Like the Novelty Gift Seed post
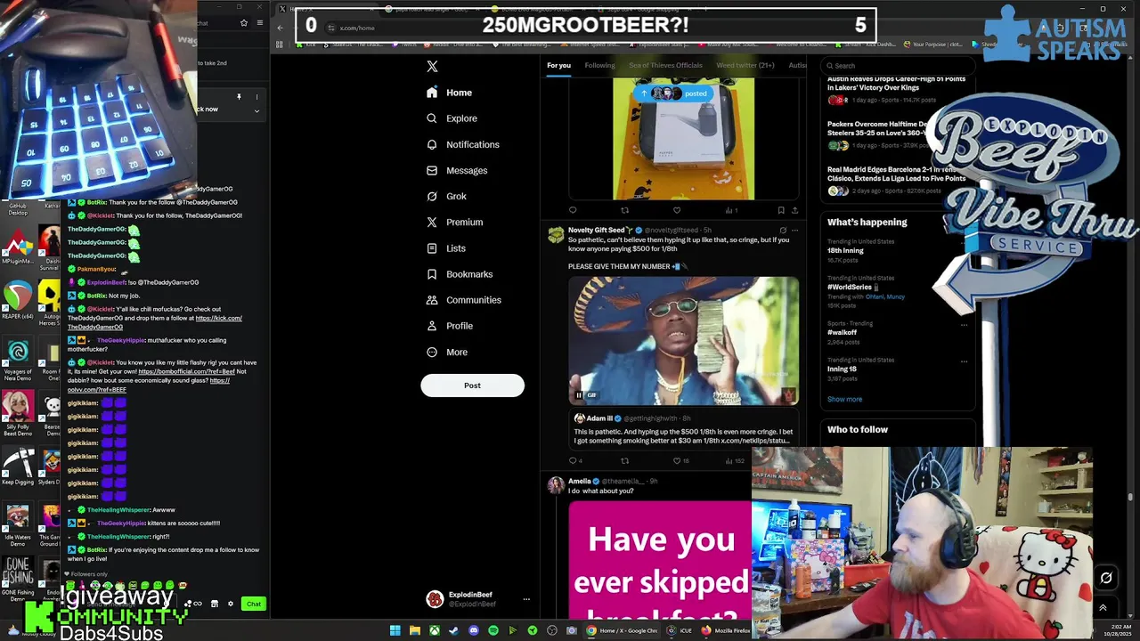1140x641 pixels. coord(677,460)
